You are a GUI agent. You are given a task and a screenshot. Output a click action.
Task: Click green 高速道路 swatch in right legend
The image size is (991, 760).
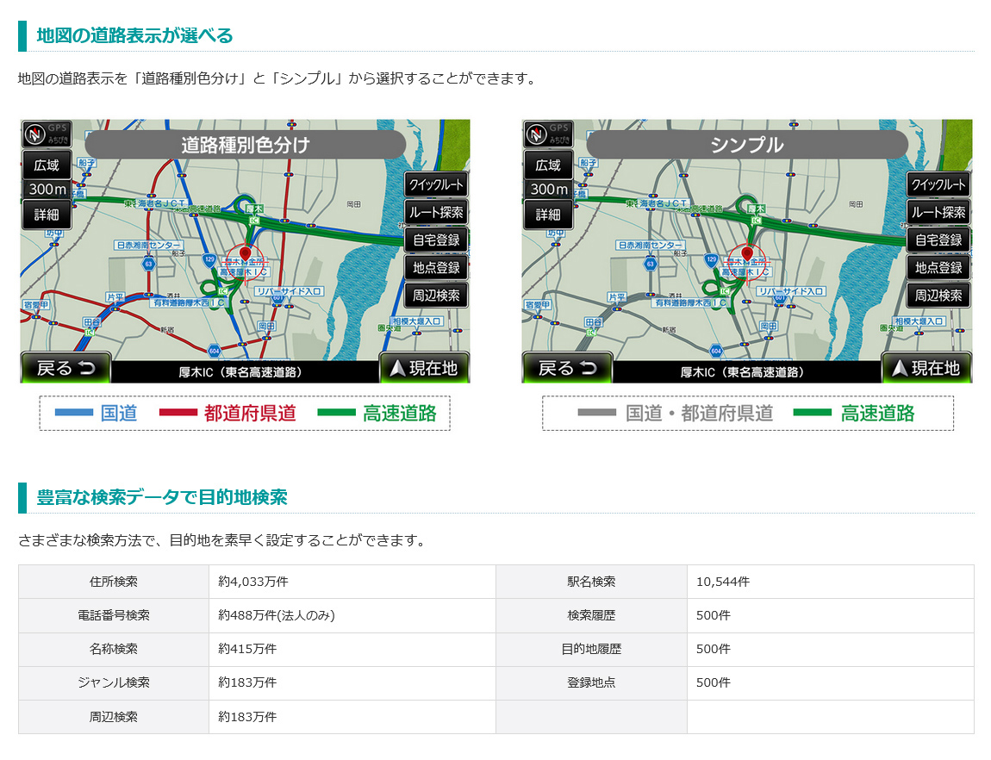[812, 413]
